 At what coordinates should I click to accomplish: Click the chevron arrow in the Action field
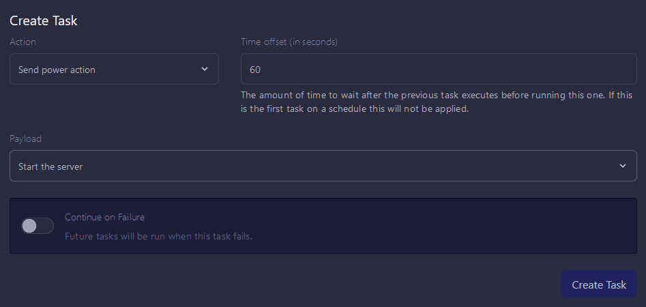(x=205, y=70)
